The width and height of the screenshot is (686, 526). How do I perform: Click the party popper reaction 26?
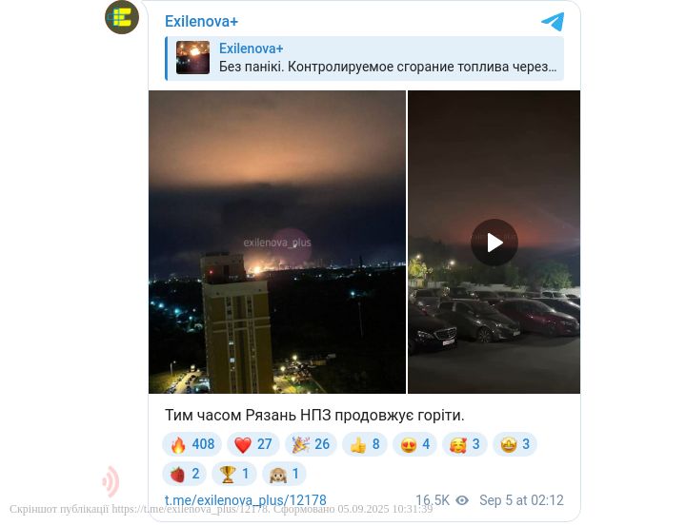tap(311, 444)
